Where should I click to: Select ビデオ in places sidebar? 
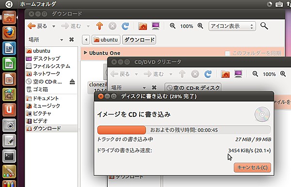point(51,121)
